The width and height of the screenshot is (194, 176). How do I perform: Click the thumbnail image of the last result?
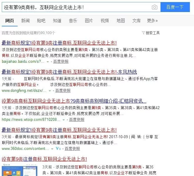(19, 170)
